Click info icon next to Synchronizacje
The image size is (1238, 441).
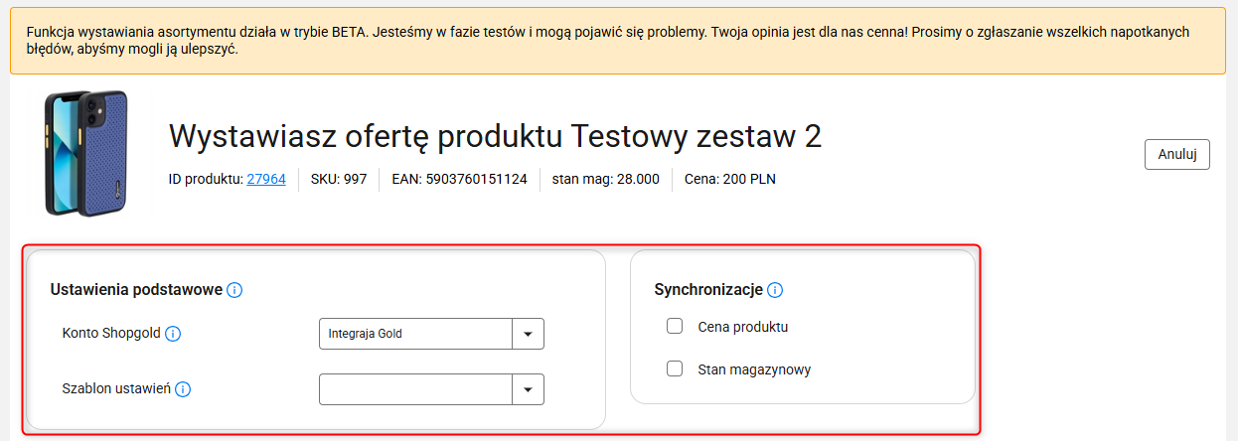(x=775, y=290)
